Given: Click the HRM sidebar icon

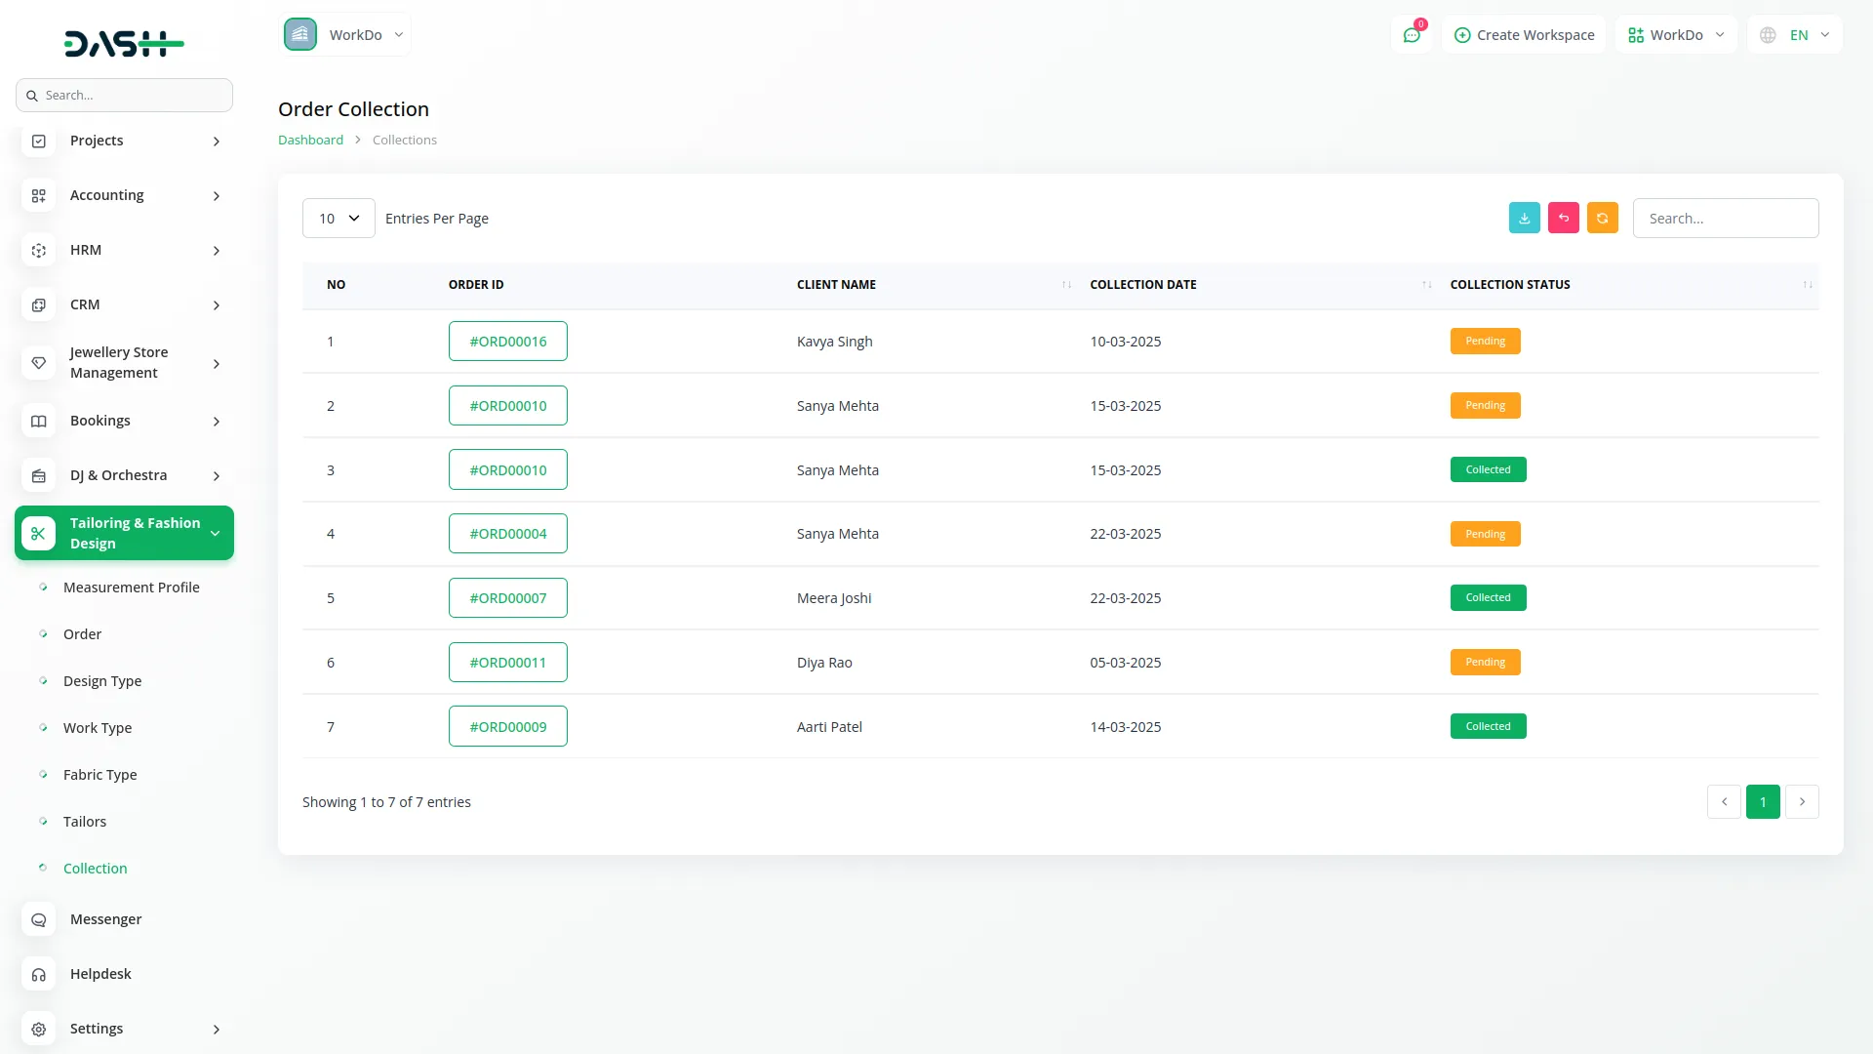Looking at the screenshot, I should pos(39,250).
